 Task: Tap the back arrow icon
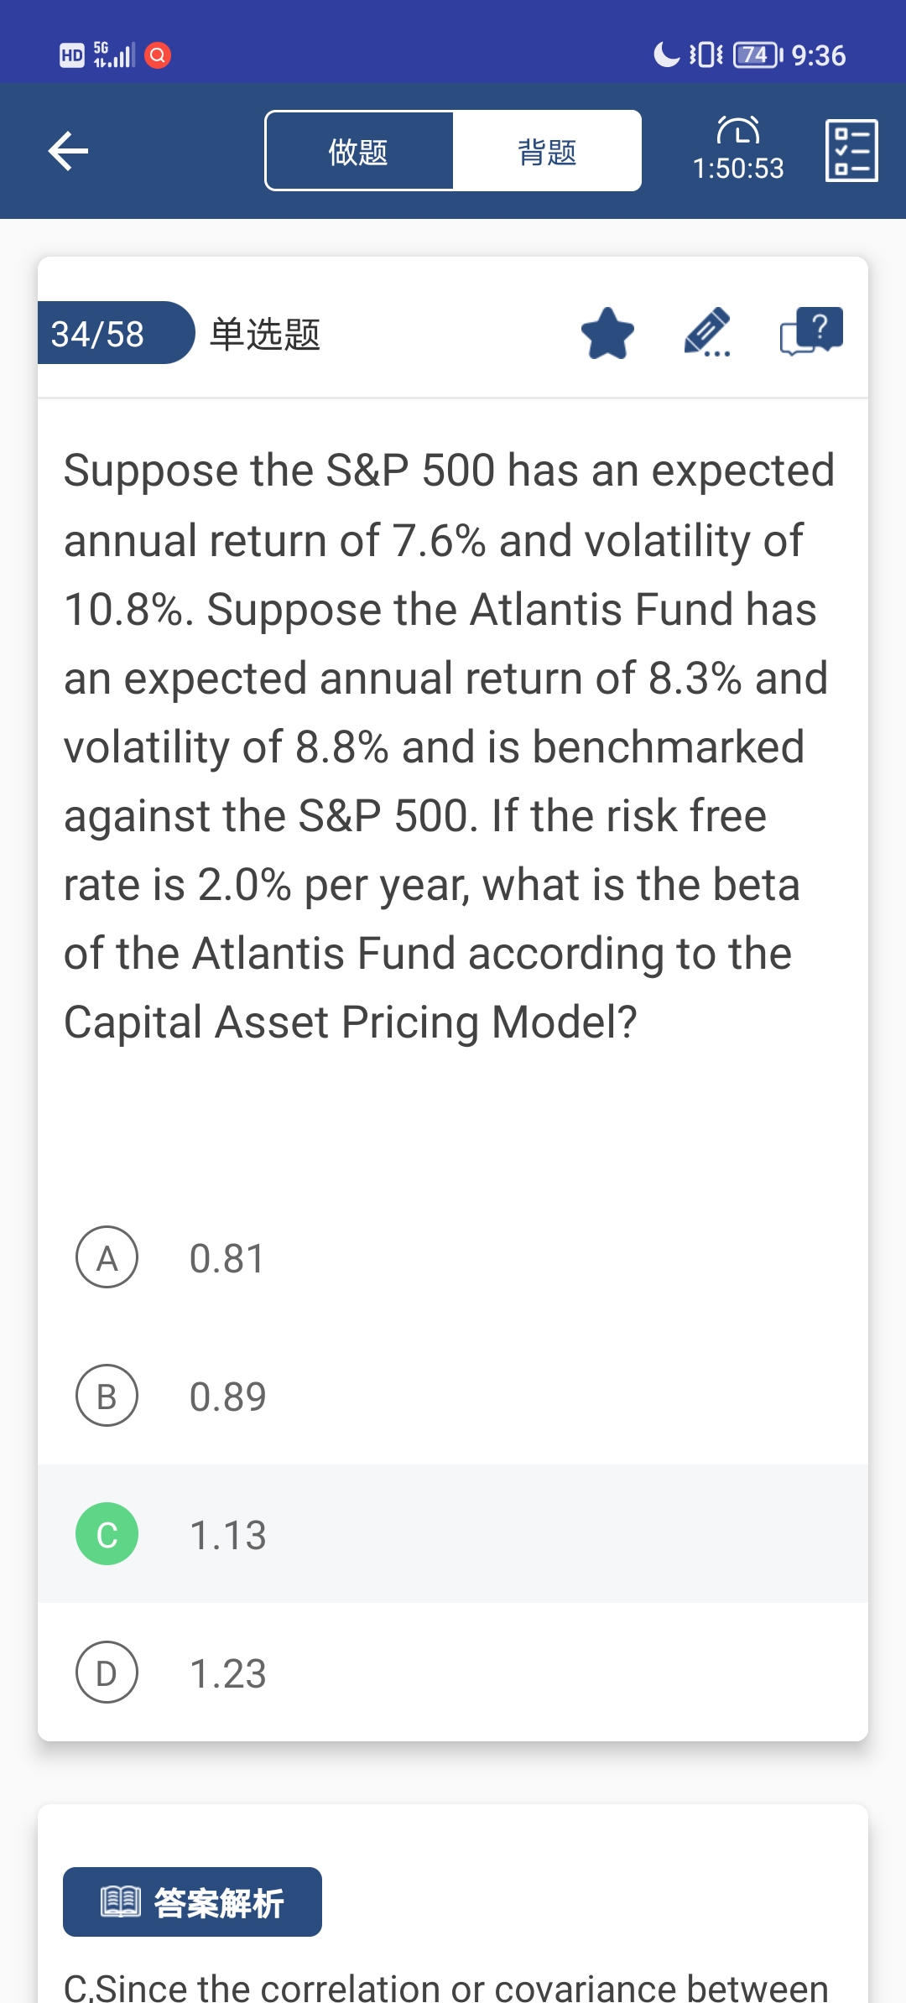pyautogui.click(x=69, y=151)
